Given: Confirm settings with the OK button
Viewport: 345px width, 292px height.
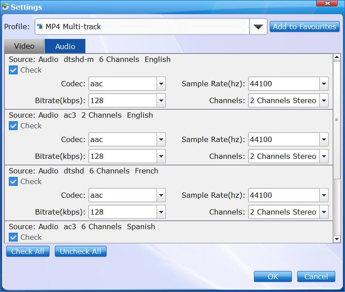Looking at the screenshot, I should (x=272, y=277).
